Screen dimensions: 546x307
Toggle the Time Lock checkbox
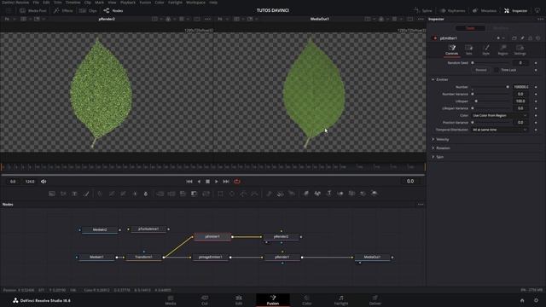497,70
